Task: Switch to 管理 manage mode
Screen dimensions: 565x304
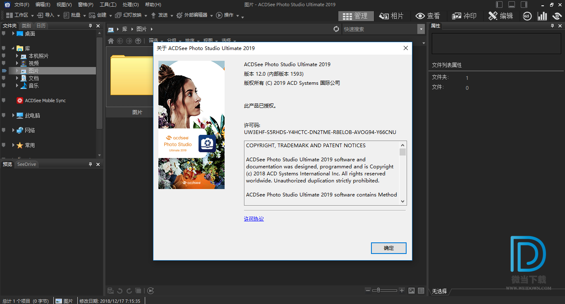Action: coord(356,16)
